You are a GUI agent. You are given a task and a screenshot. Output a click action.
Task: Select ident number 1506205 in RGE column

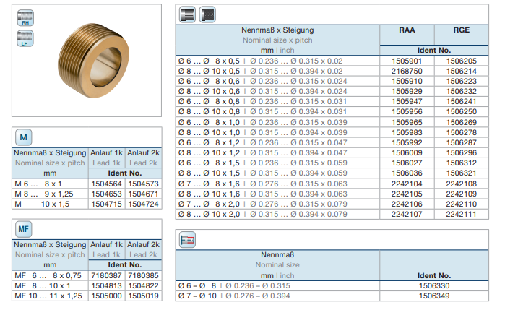pyautogui.click(x=461, y=61)
